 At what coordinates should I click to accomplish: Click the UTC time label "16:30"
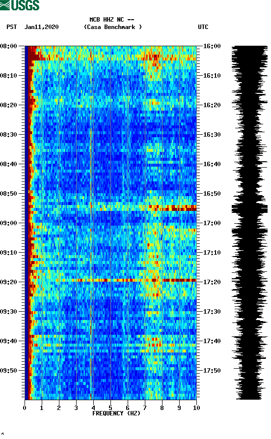tap(212, 134)
